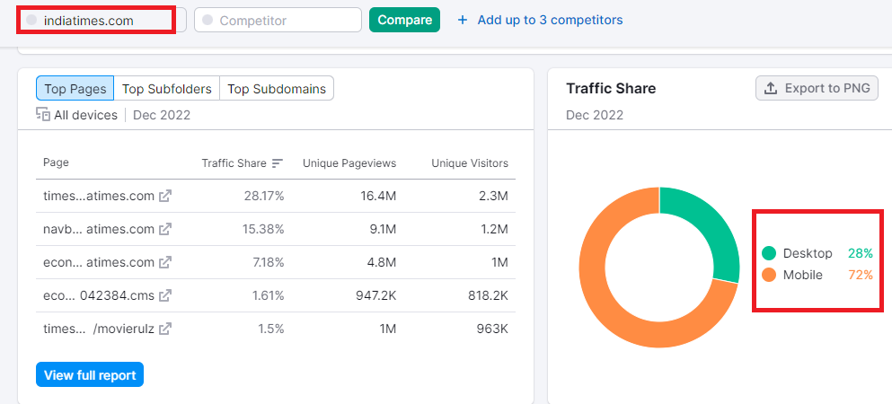892x404 pixels.
Task: Open the eco... 042384.cms page link
Action: (x=99, y=295)
